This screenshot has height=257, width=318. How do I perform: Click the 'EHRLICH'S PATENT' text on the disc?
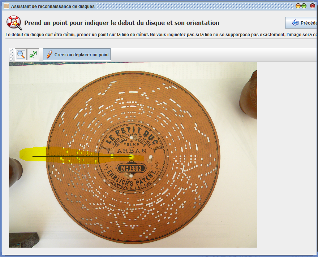[x=131, y=178]
